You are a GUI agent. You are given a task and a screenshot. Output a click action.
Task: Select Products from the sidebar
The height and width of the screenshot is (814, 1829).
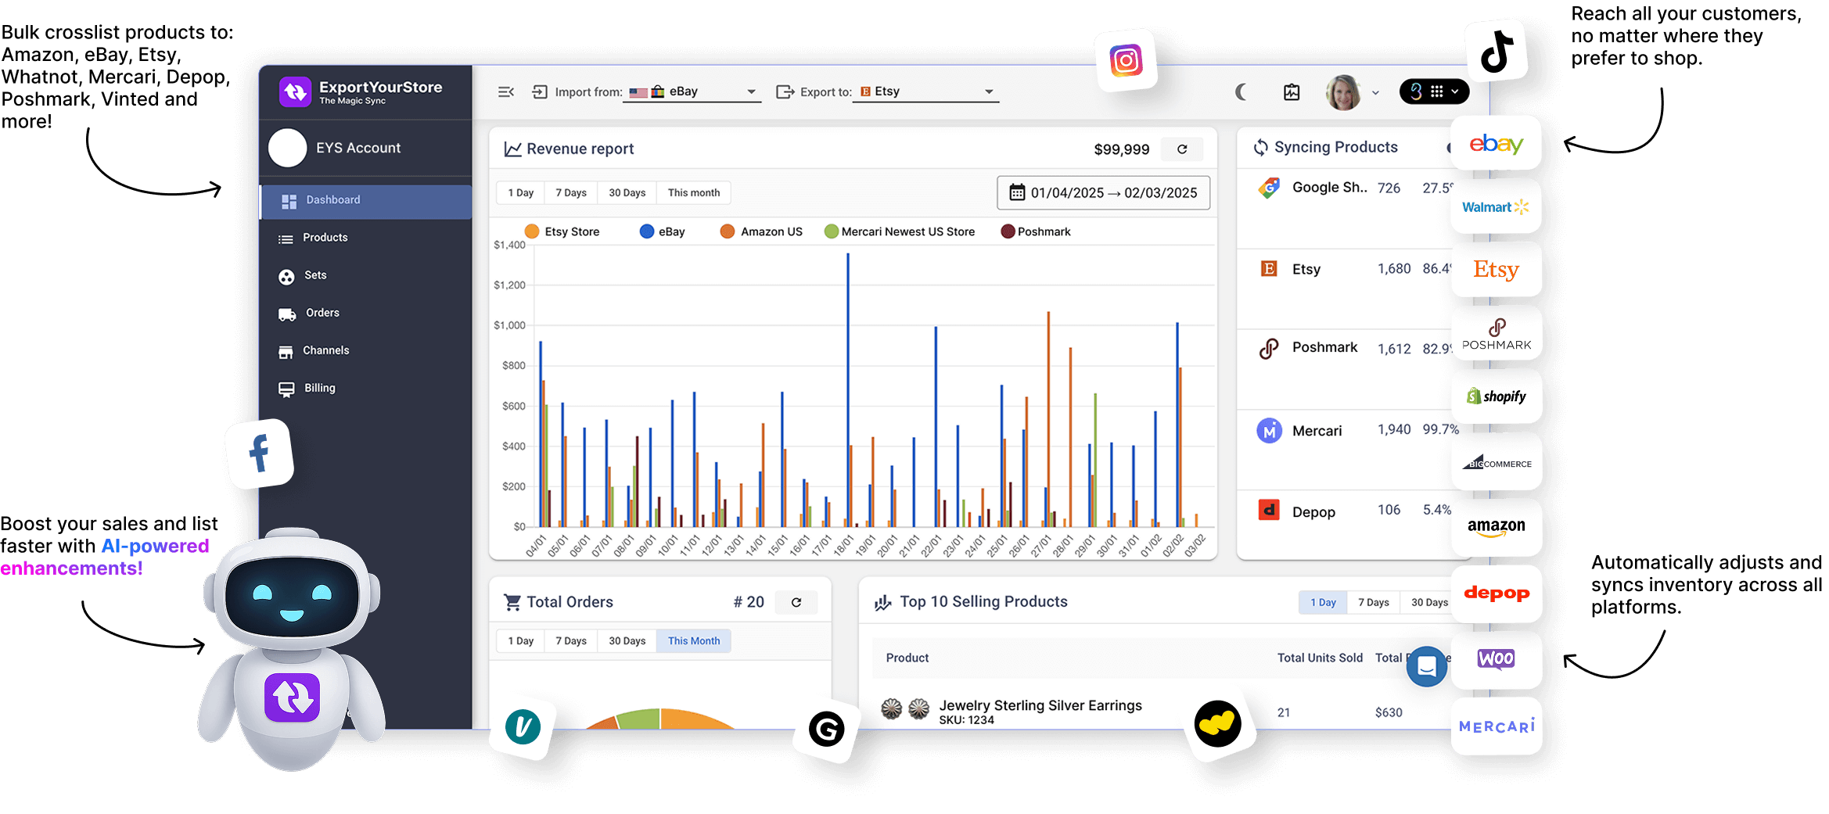(x=324, y=238)
